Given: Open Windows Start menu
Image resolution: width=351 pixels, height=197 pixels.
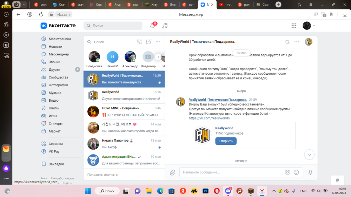Looking at the screenshot, I should pos(88,191).
